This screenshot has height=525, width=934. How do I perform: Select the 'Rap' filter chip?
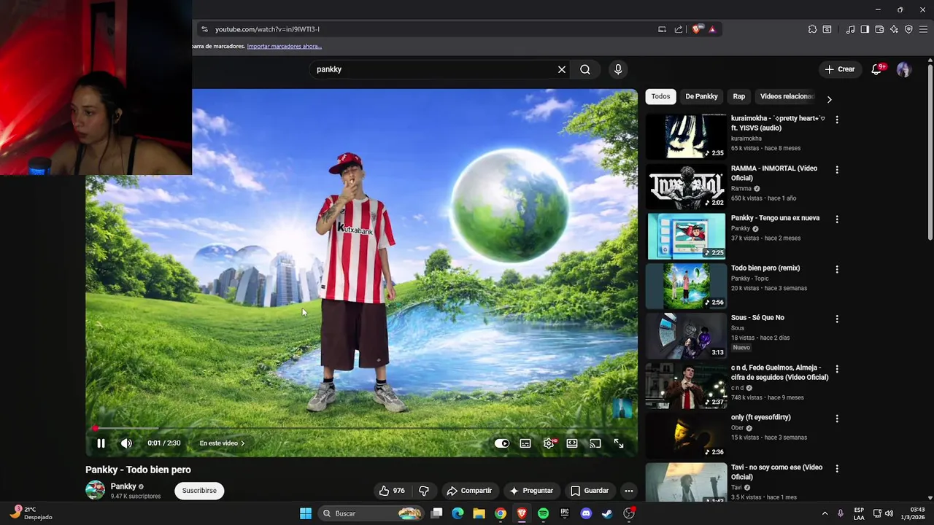tap(739, 96)
